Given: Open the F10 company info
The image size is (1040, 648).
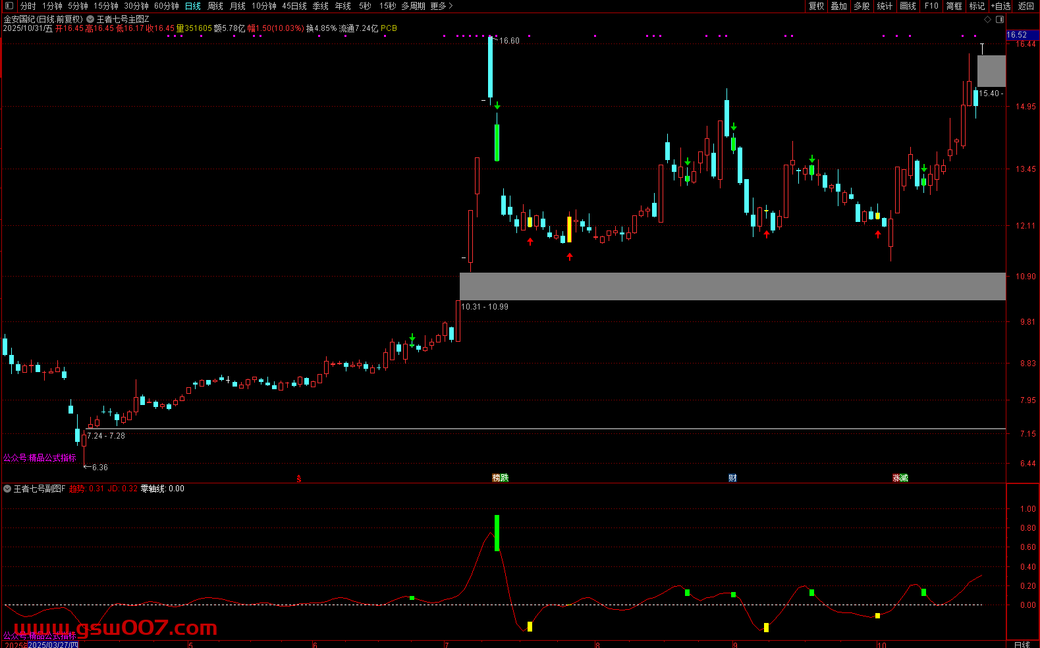Looking at the screenshot, I should [x=931, y=6].
